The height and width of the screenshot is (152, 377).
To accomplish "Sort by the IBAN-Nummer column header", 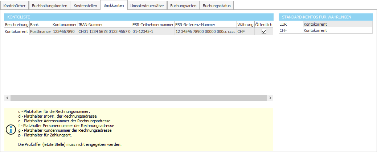I will 104,25.
